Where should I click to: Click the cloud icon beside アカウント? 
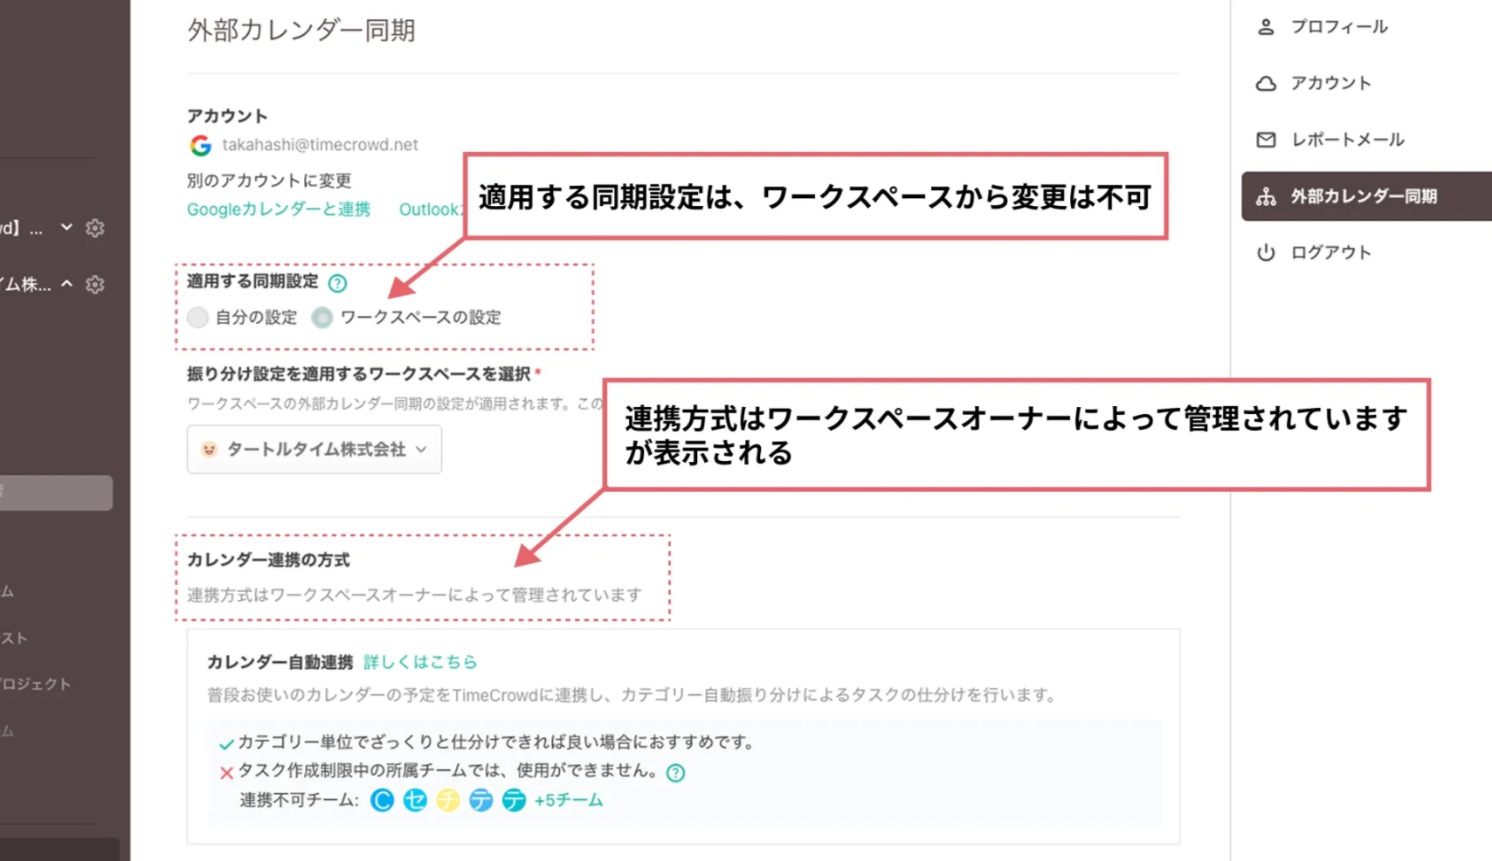click(1266, 83)
